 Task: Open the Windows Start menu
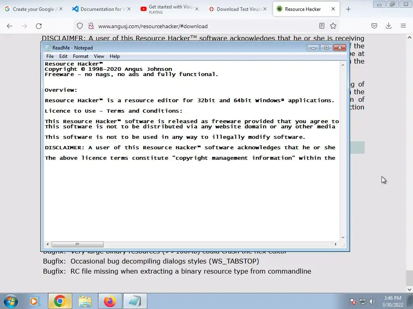(x=11, y=301)
